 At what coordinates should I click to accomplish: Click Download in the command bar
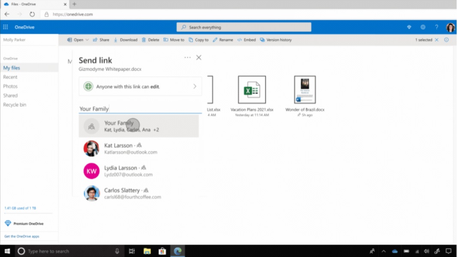point(125,40)
